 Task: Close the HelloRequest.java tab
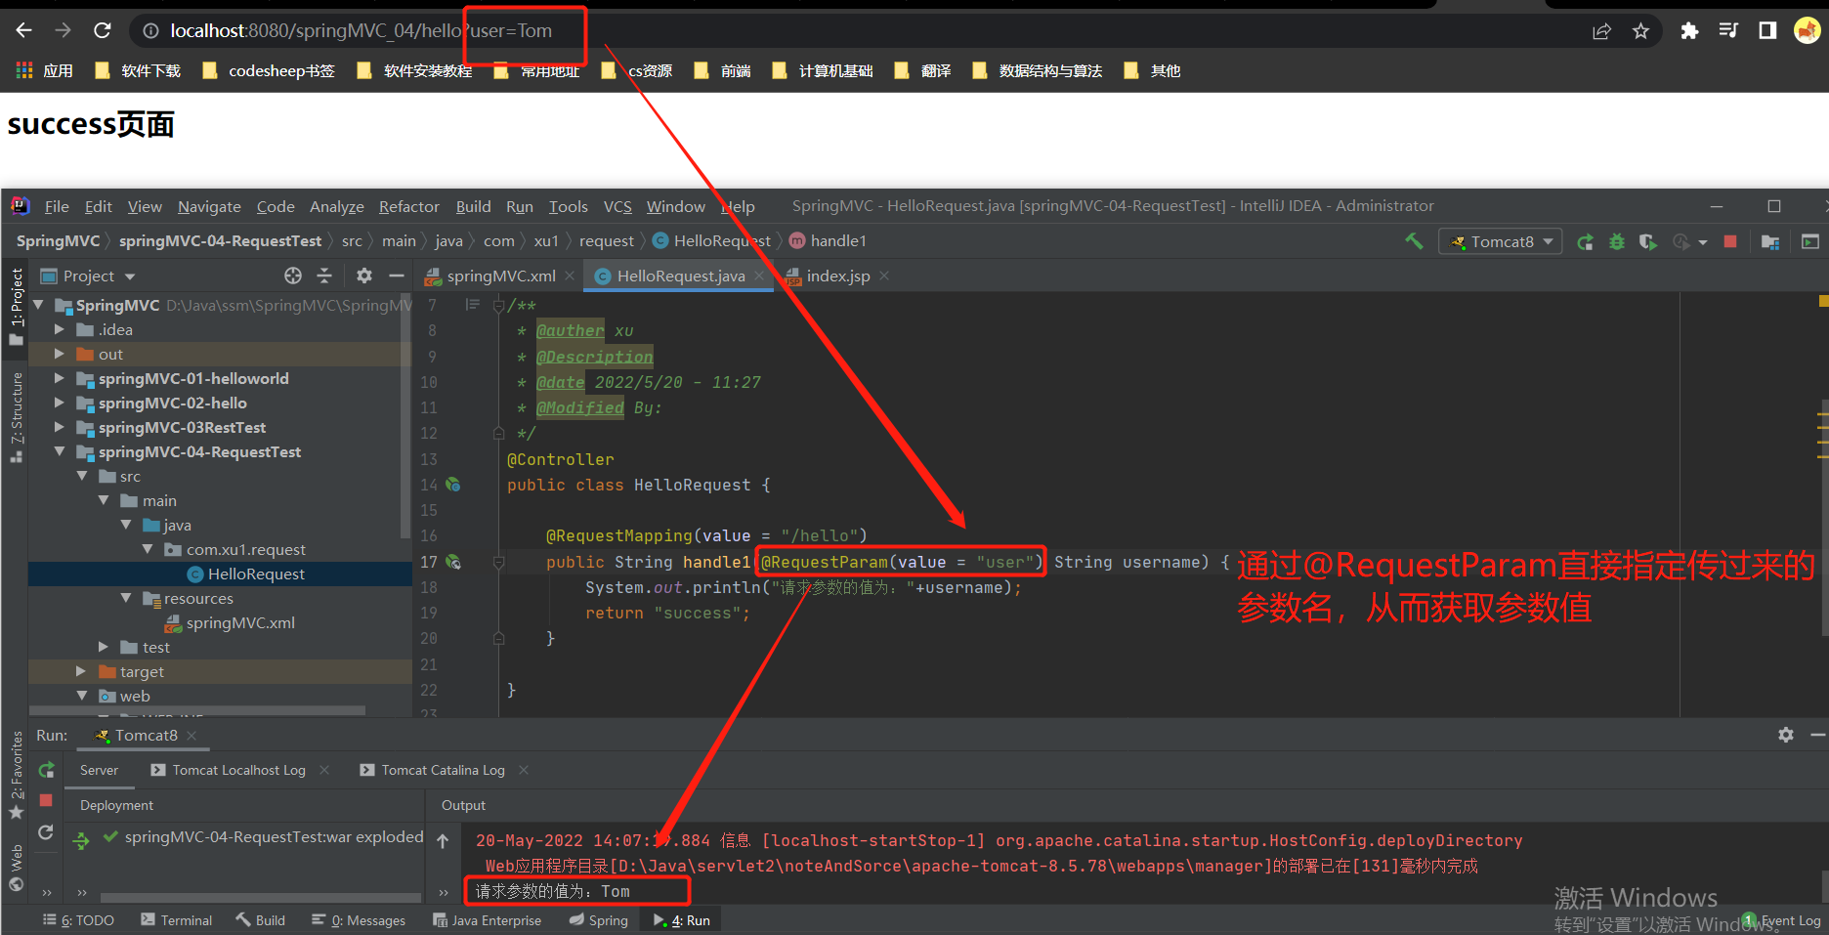tap(759, 276)
